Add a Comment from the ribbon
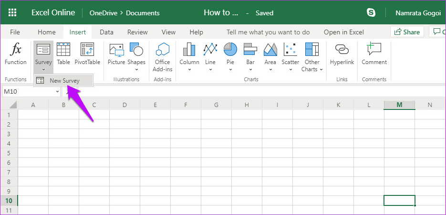Viewport: 446px width, 215px height. 374,50
